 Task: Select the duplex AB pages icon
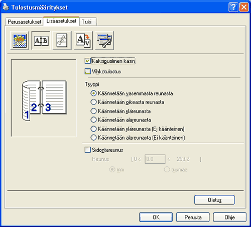click(41, 41)
